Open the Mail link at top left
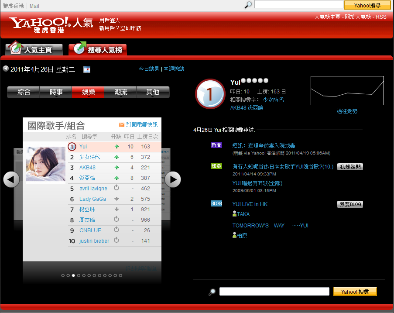Image resolution: width=394 pixels, height=313 pixels. tap(34, 6)
